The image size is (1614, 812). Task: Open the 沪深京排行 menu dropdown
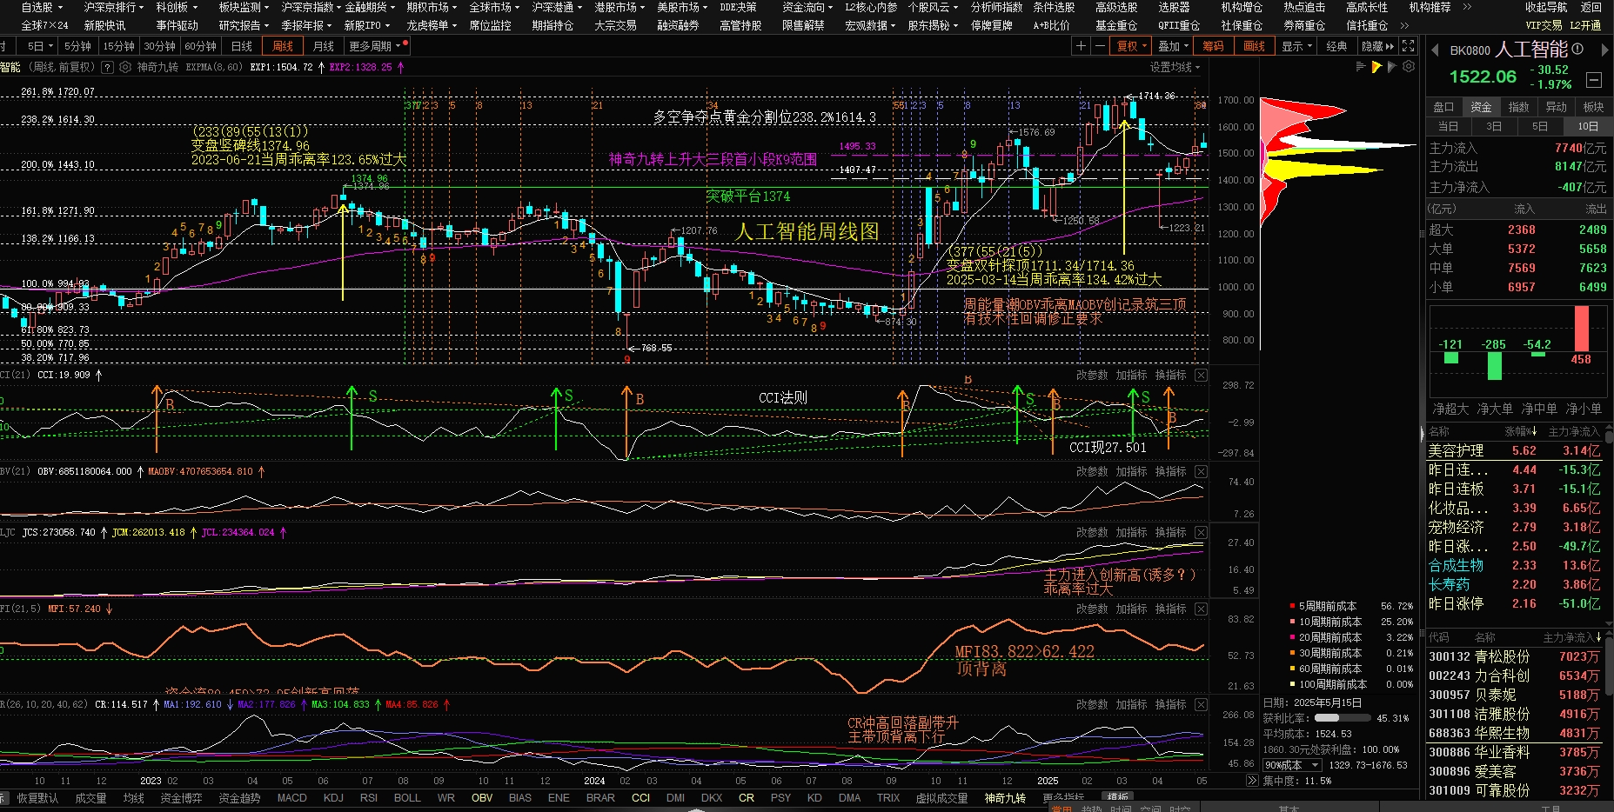tap(113, 7)
